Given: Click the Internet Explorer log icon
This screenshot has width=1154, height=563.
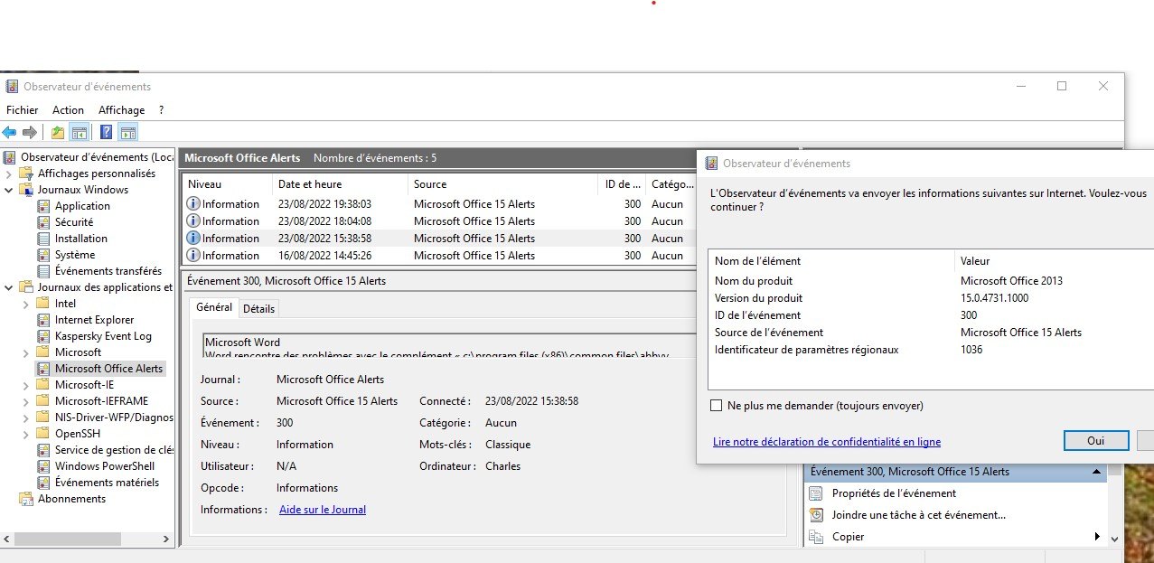Looking at the screenshot, I should pyautogui.click(x=43, y=320).
